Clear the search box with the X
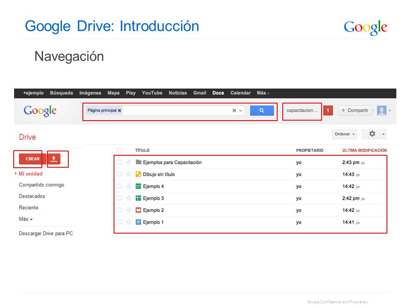 tap(234, 110)
